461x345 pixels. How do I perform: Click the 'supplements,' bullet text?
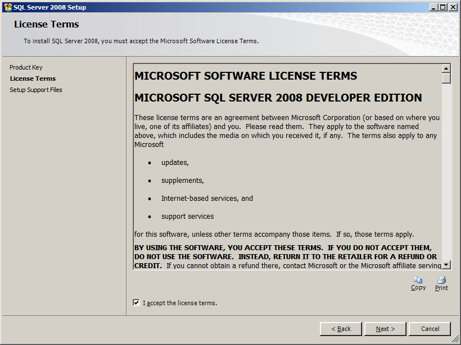[x=183, y=181]
